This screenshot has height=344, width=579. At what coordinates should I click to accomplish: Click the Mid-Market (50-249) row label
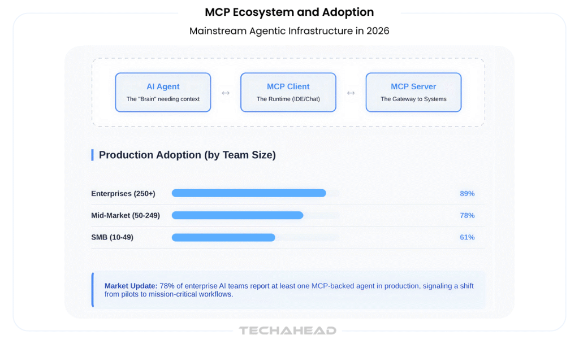coord(126,215)
